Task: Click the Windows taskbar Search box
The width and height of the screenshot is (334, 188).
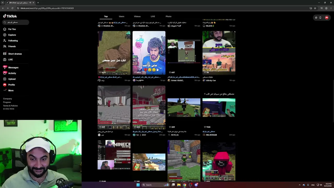Action: coord(155,185)
